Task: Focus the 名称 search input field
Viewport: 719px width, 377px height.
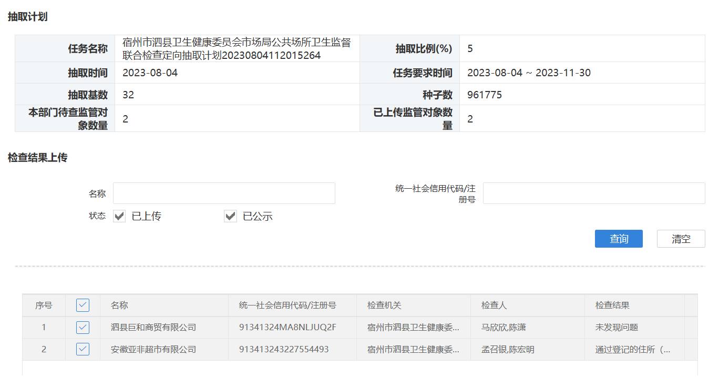Action: click(x=224, y=193)
